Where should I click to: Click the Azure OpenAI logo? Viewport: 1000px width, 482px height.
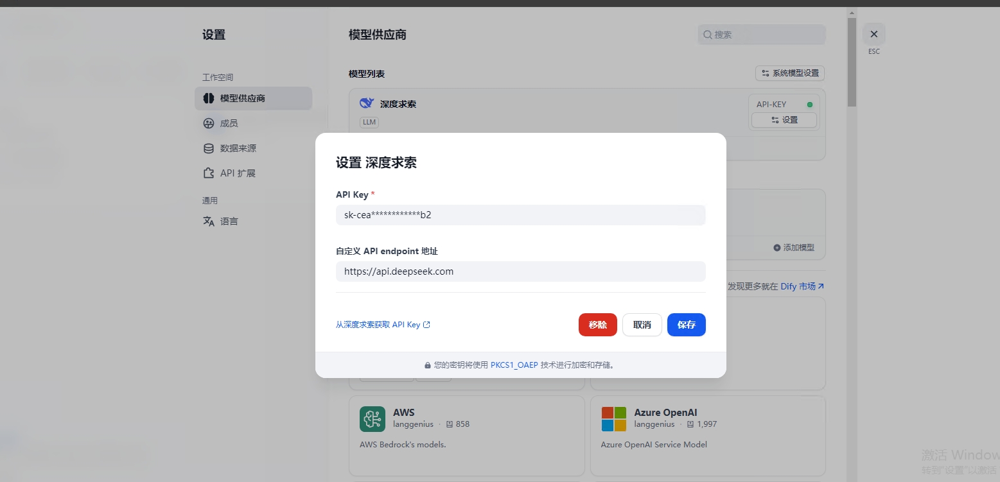coord(614,419)
